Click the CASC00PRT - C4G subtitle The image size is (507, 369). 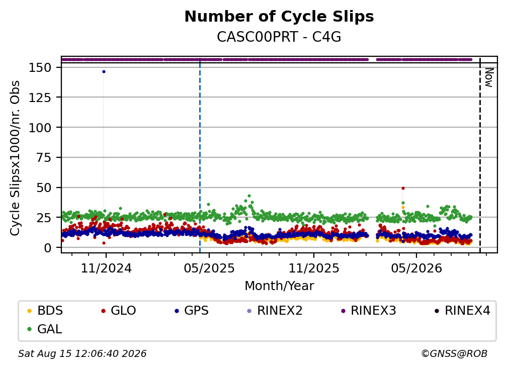pyautogui.click(x=279, y=37)
